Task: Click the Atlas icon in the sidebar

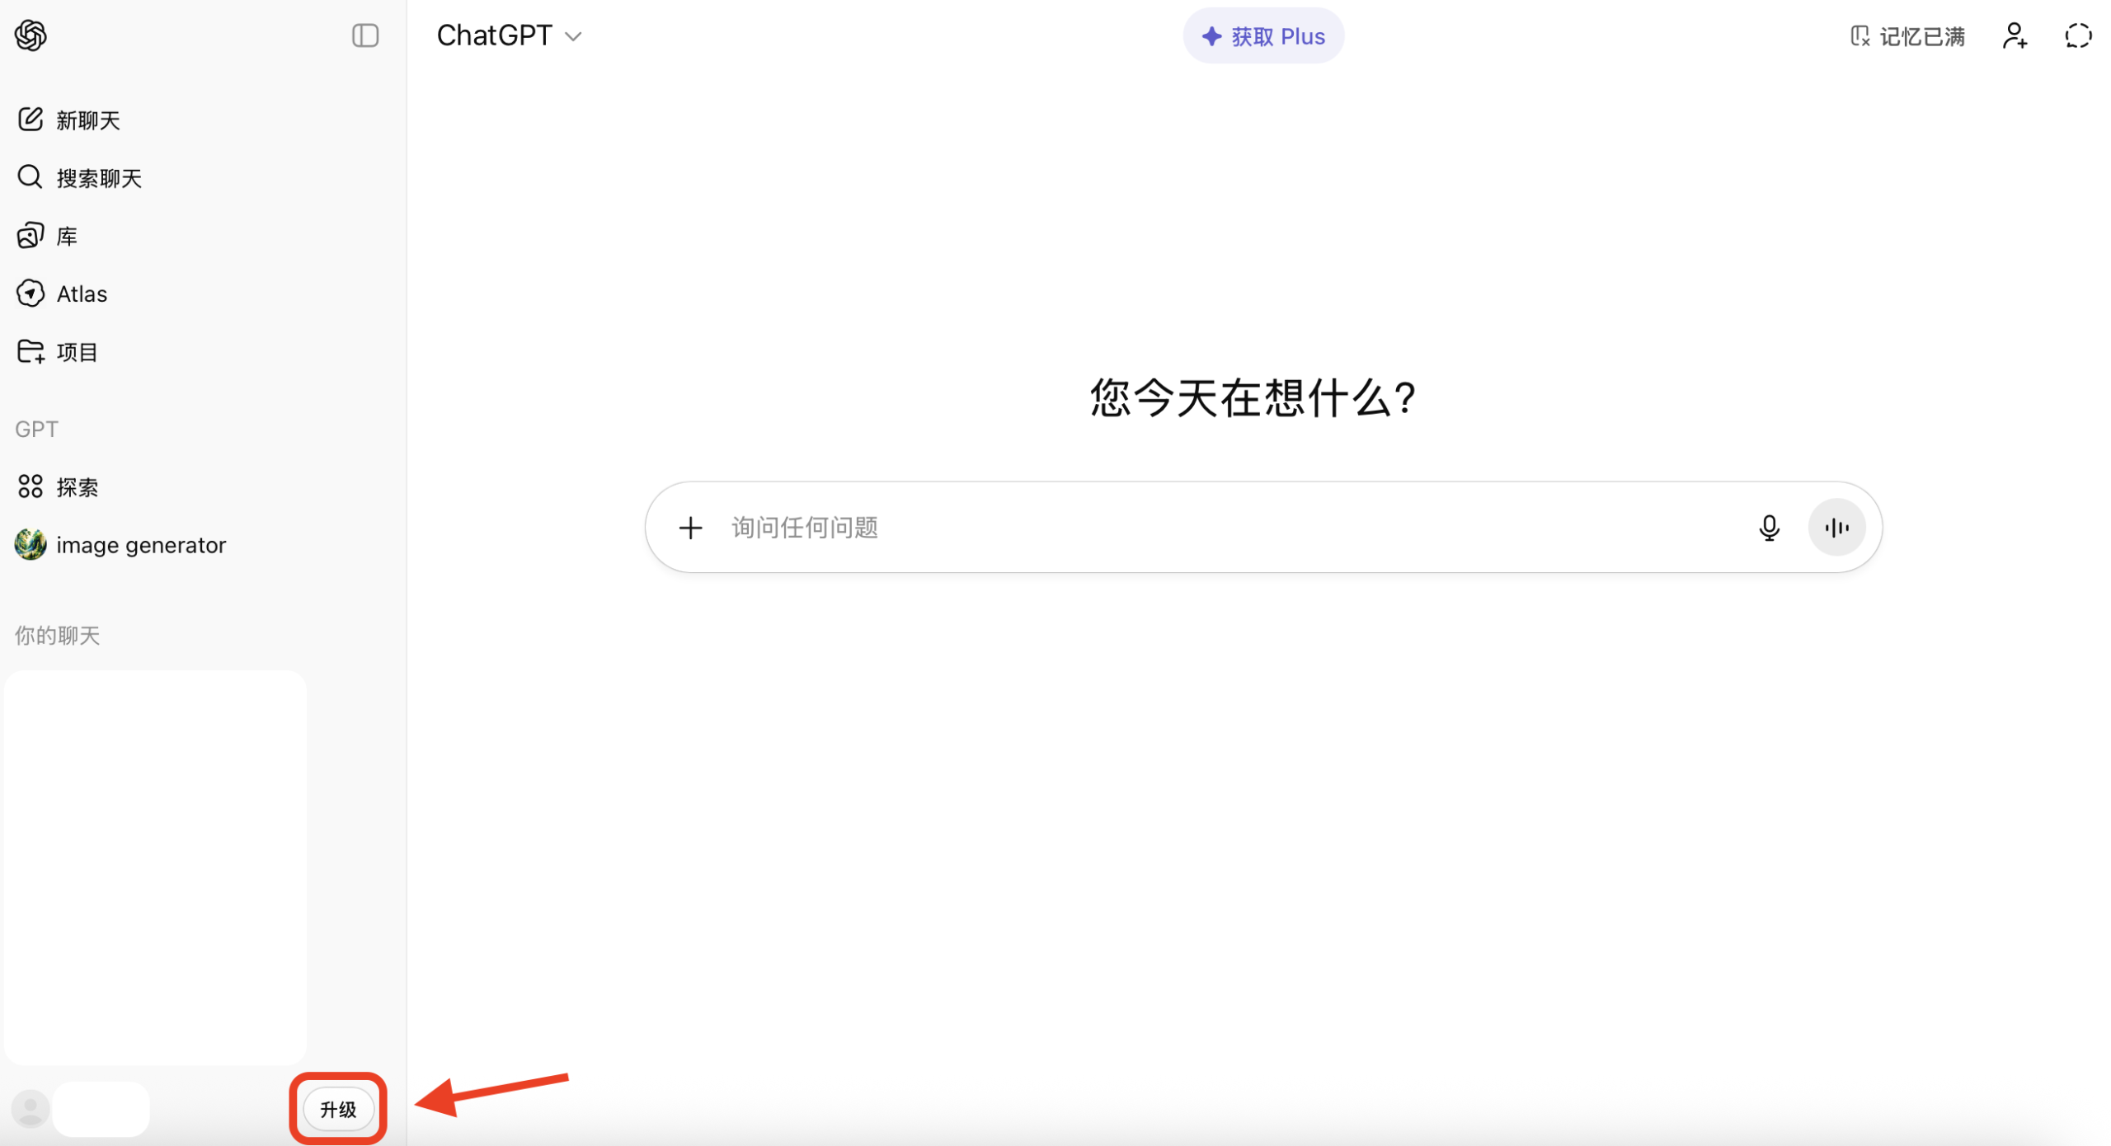Action: [30, 293]
